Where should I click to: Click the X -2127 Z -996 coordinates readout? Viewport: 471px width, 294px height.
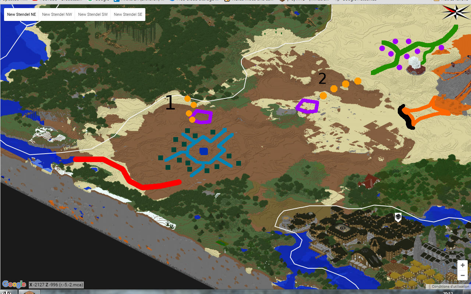tap(56, 285)
